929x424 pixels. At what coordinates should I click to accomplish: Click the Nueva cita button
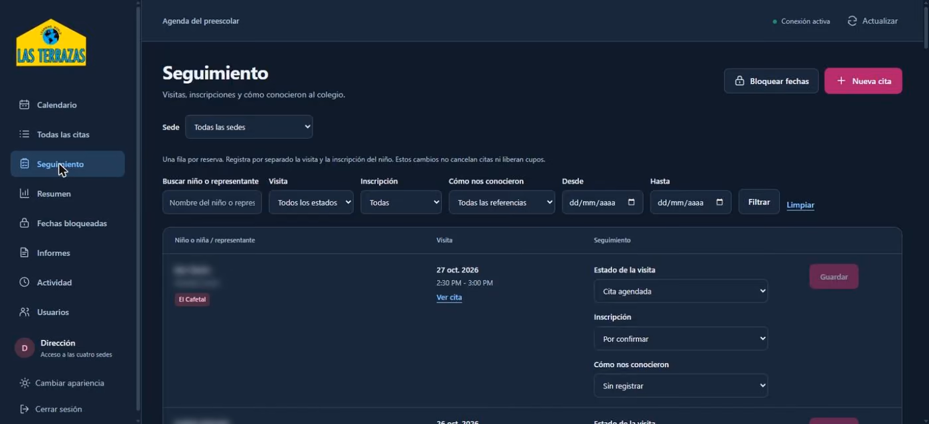(863, 81)
